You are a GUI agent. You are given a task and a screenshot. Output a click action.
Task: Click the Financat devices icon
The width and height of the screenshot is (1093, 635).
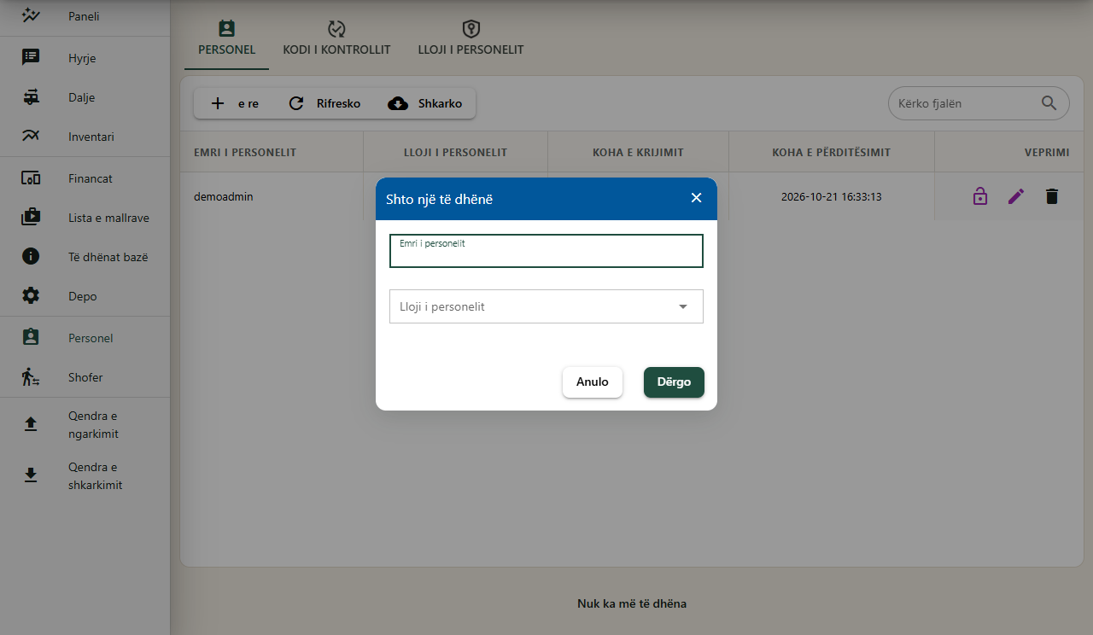pyautogui.click(x=31, y=178)
